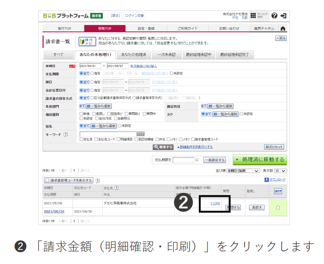Click the 11,000 invoice amount link
The image size is (324, 264).
pyautogui.click(x=215, y=203)
